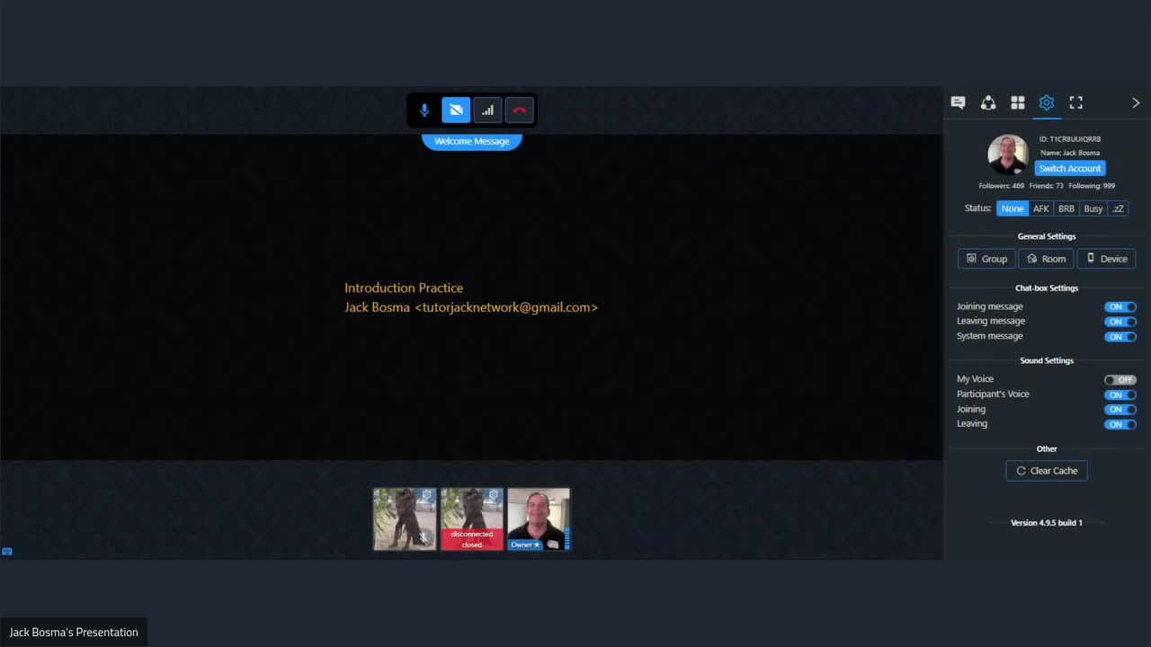The width and height of the screenshot is (1151, 647).
Task: Click the small keyboard icon at bottom-left
Action: click(7, 552)
